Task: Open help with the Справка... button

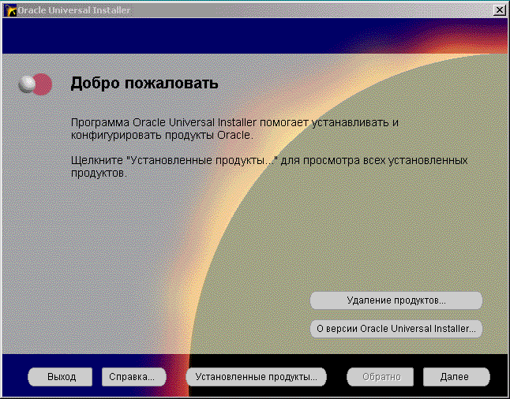Action: 133,377
